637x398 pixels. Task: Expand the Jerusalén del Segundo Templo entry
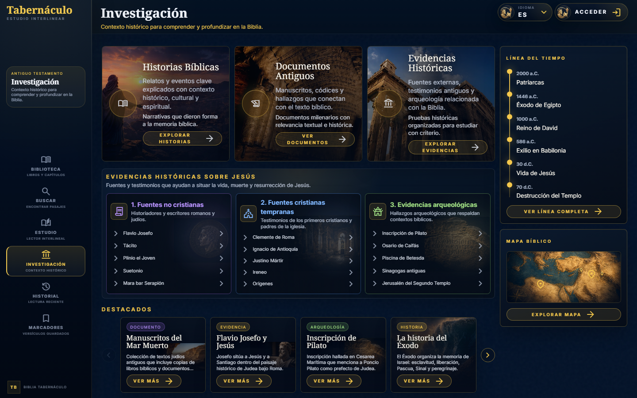coord(427,283)
